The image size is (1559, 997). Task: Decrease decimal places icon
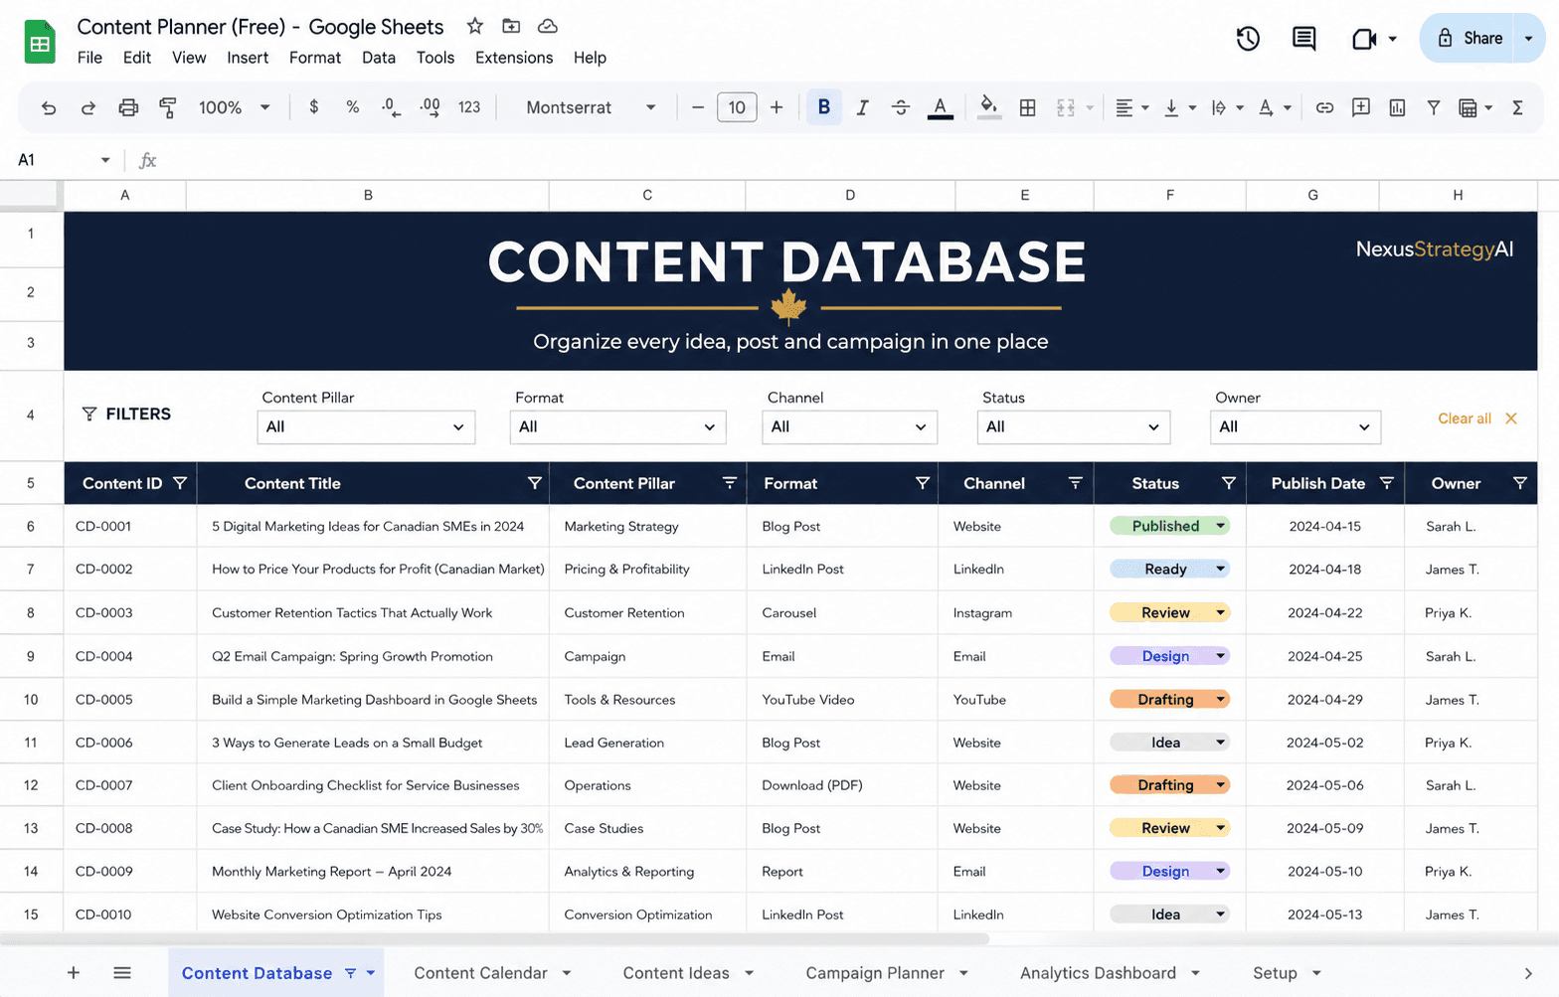pyautogui.click(x=391, y=107)
